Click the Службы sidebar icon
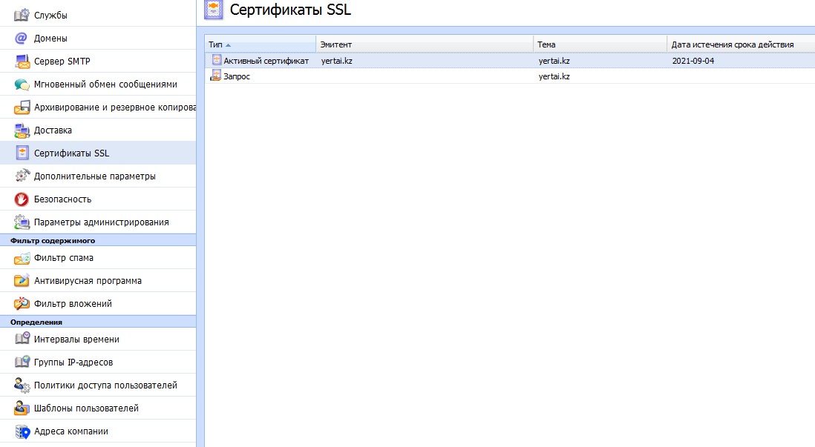Image resolution: width=815 pixels, height=447 pixels. pyautogui.click(x=22, y=15)
